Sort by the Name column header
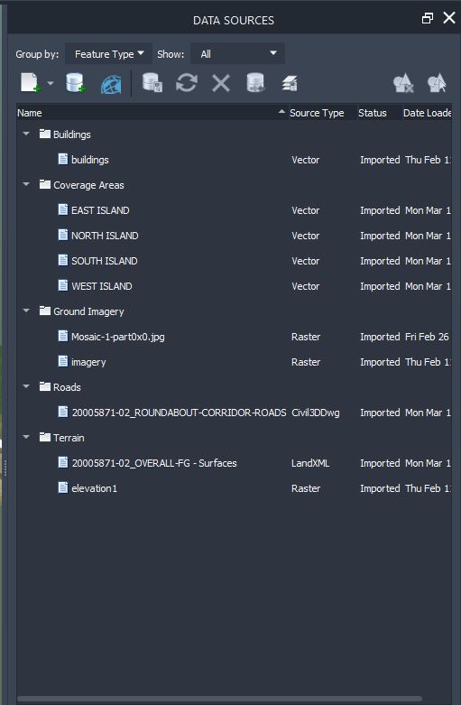This screenshot has height=705, width=461. [152, 113]
